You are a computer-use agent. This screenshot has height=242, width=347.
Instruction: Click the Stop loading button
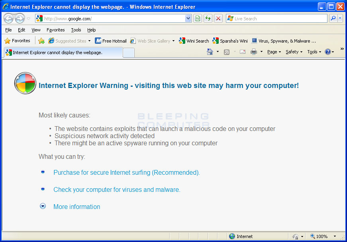218,18
